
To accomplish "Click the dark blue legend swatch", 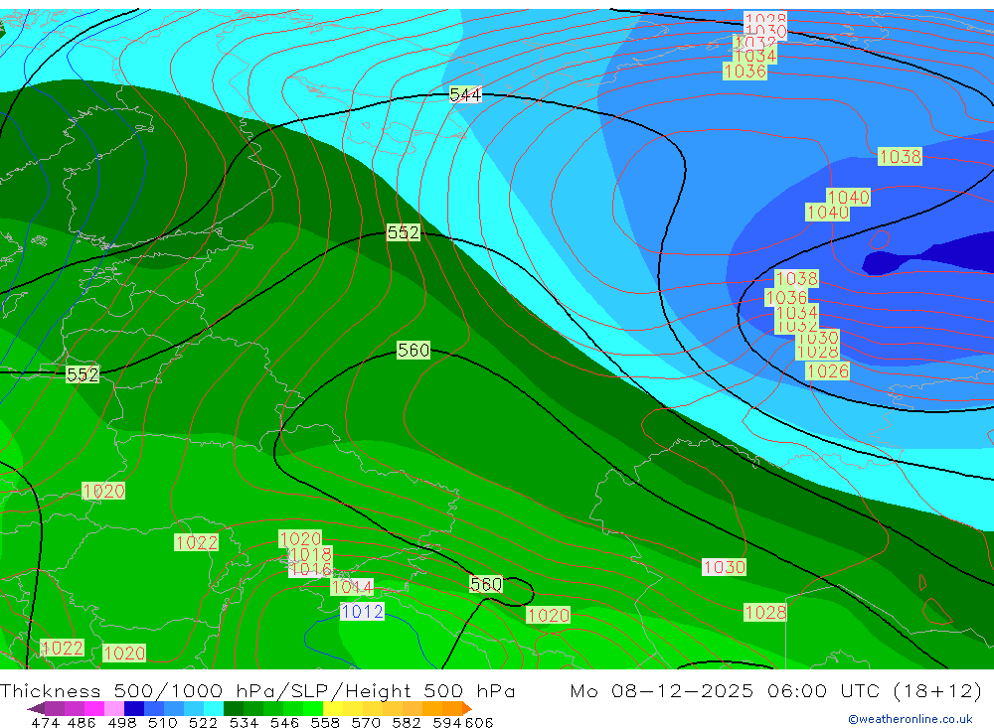I will (x=134, y=708).
